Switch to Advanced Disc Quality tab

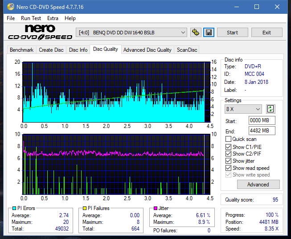[148, 50]
